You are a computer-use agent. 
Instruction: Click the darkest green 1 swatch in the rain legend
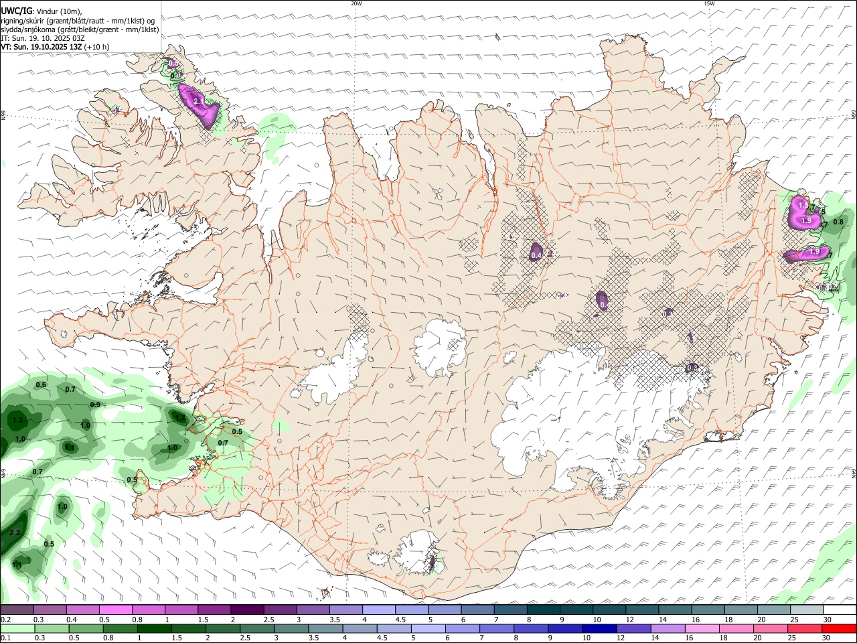coord(155,629)
